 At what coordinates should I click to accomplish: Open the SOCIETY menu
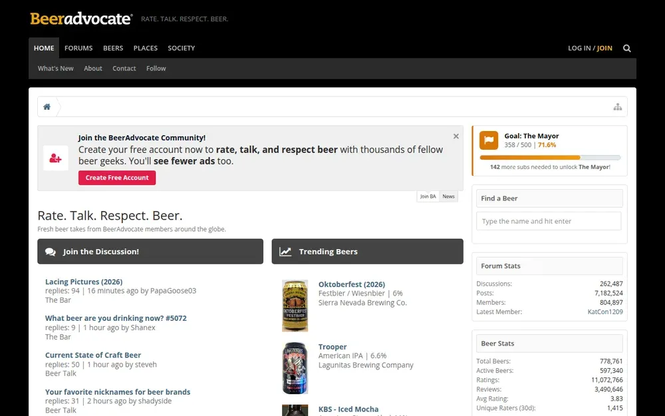181,48
